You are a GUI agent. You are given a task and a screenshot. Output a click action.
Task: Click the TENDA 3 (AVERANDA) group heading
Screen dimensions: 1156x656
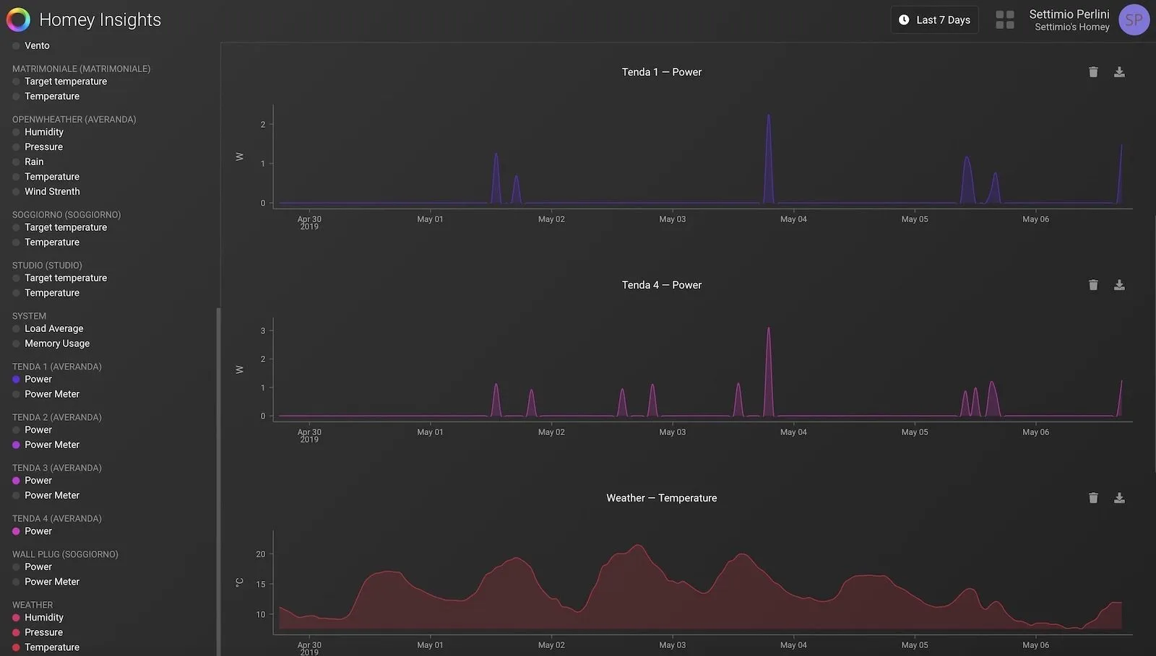[57, 468]
